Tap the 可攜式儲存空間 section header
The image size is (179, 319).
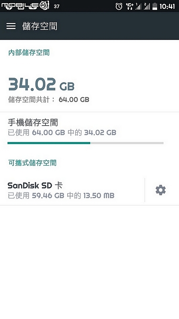point(33,163)
